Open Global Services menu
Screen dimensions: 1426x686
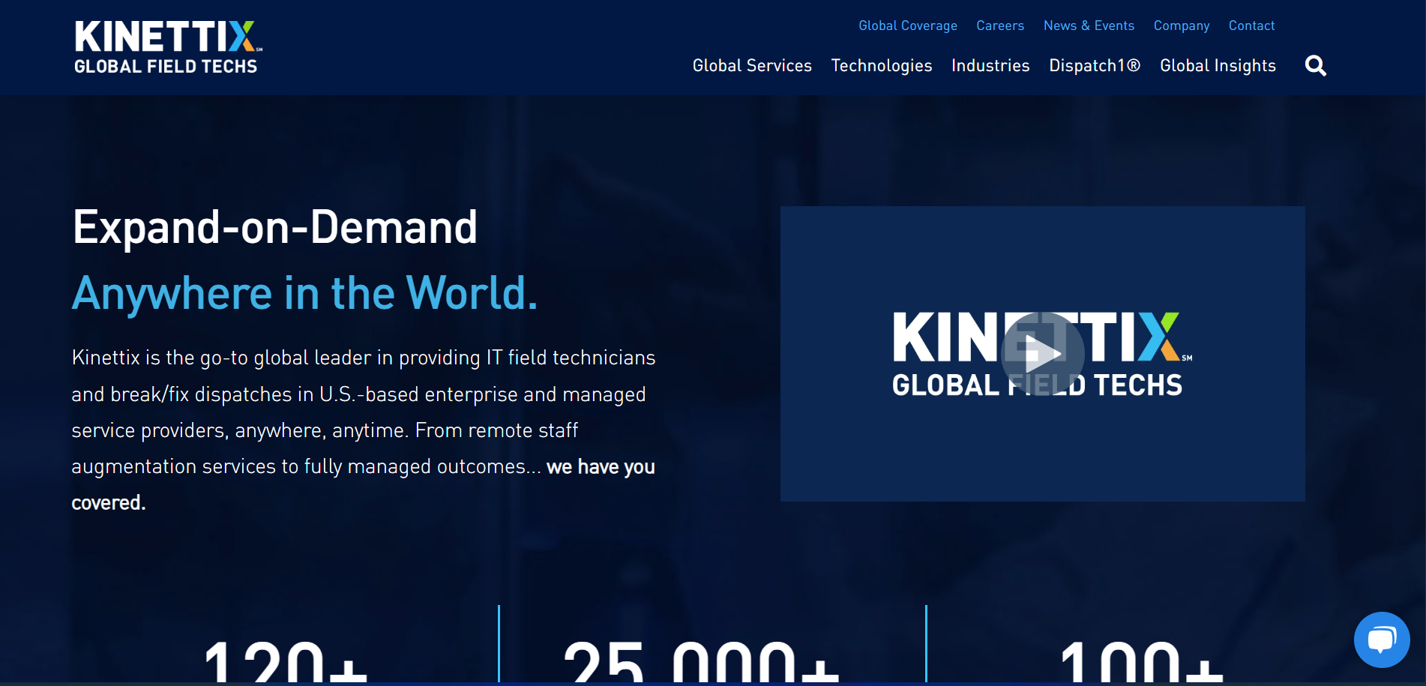(x=752, y=66)
